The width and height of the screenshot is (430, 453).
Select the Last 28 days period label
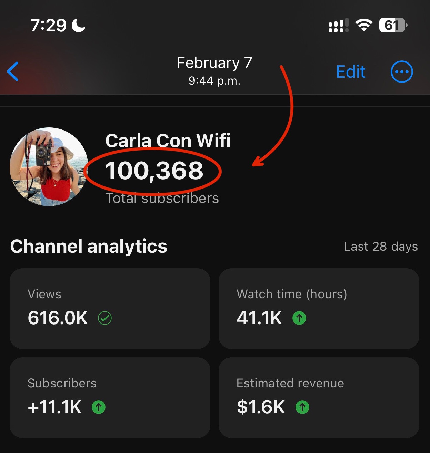(x=381, y=247)
